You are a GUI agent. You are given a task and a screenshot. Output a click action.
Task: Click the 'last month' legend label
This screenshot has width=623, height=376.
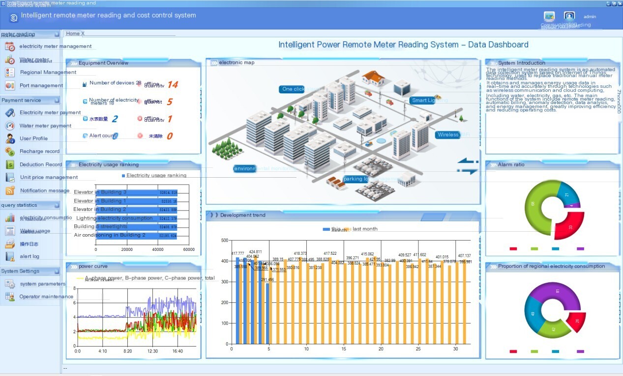(x=365, y=229)
